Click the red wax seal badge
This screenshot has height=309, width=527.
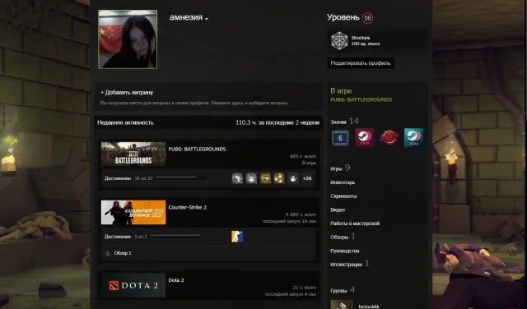pos(389,137)
